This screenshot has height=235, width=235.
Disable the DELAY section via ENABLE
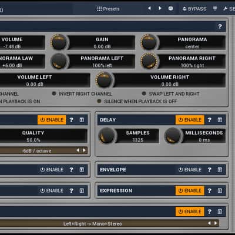click(x=190, y=120)
